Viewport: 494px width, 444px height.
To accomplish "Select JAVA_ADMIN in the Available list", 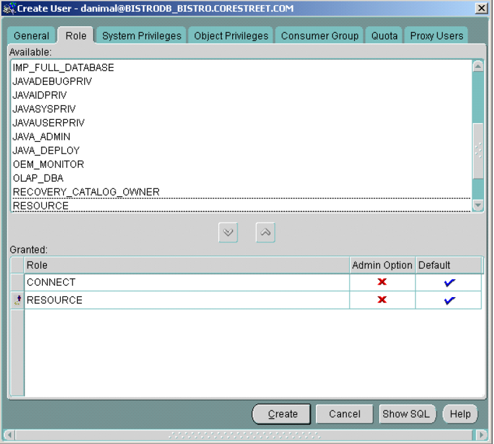I will [x=42, y=137].
